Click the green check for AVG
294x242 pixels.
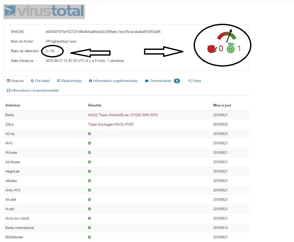pyautogui.click(x=89, y=143)
